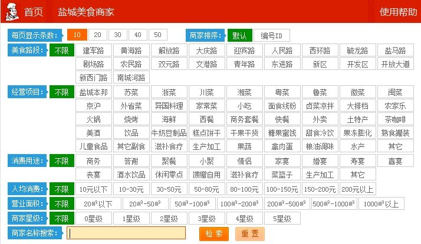Viewport: 421px width, 244px height.
Task: Sort merchants by 编号ID
Action: pos(272,35)
